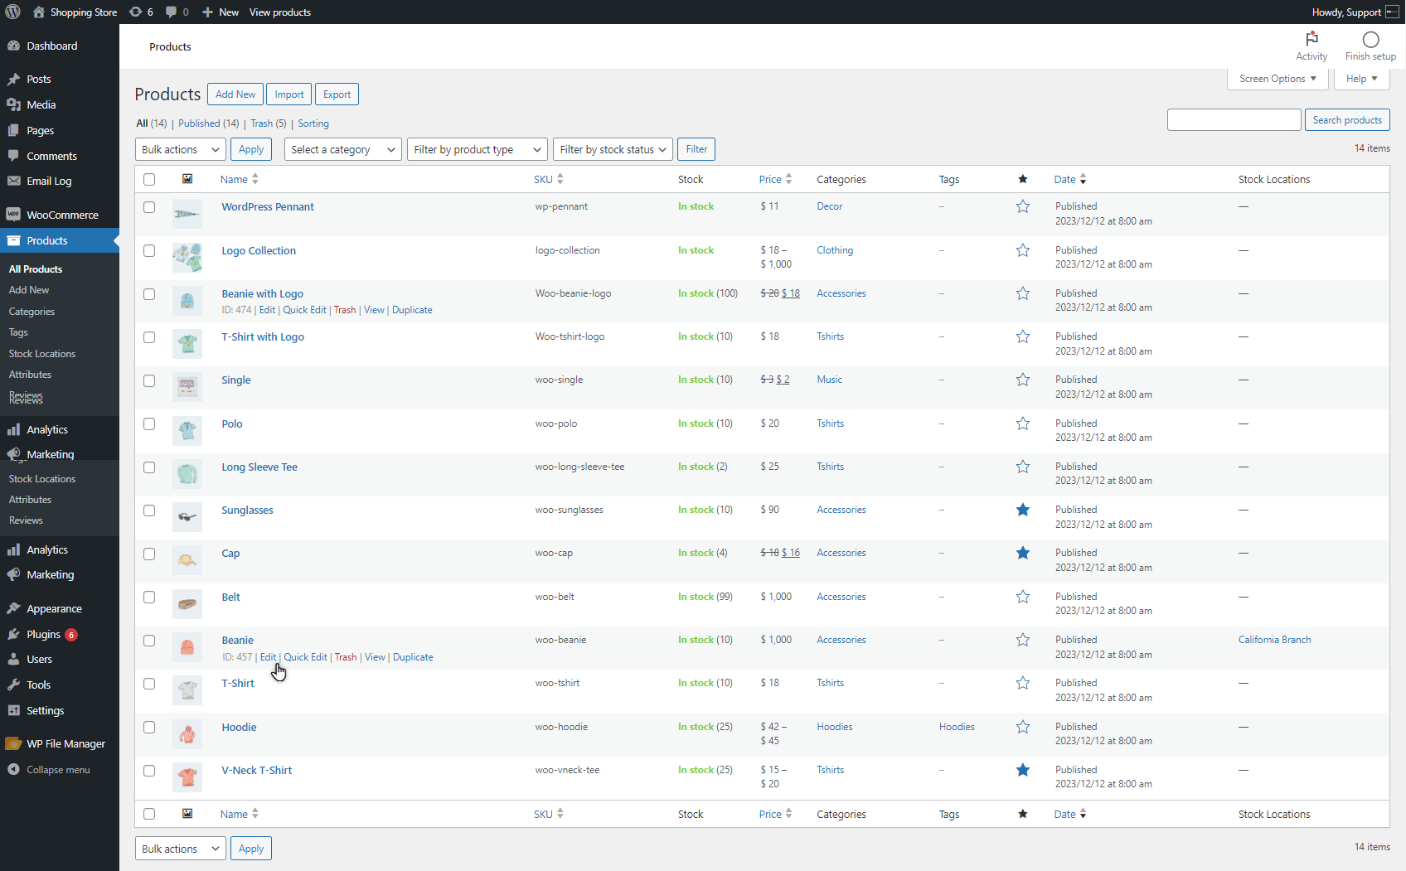This screenshot has height=871, width=1406.
Task: Click the Add New product button
Action: click(x=235, y=94)
